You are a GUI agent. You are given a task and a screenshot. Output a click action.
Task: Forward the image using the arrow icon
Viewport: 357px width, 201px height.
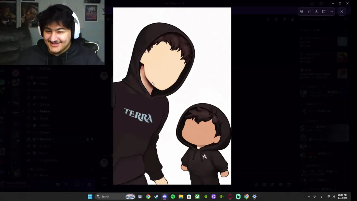[x=309, y=11]
